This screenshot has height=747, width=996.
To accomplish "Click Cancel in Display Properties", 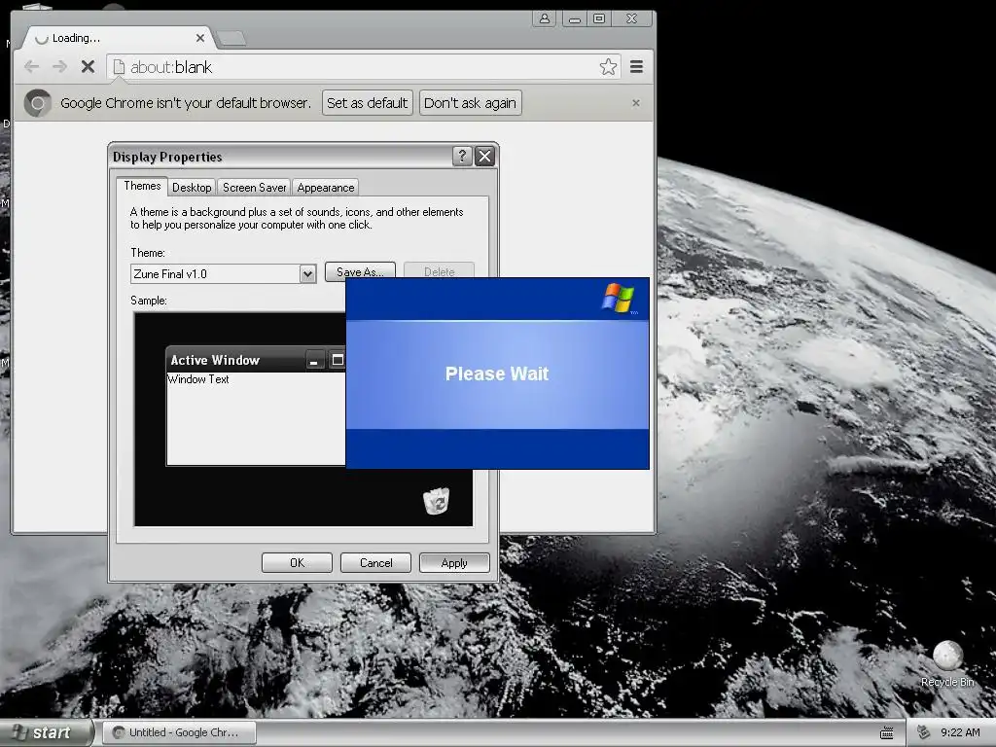I will (375, 563).
